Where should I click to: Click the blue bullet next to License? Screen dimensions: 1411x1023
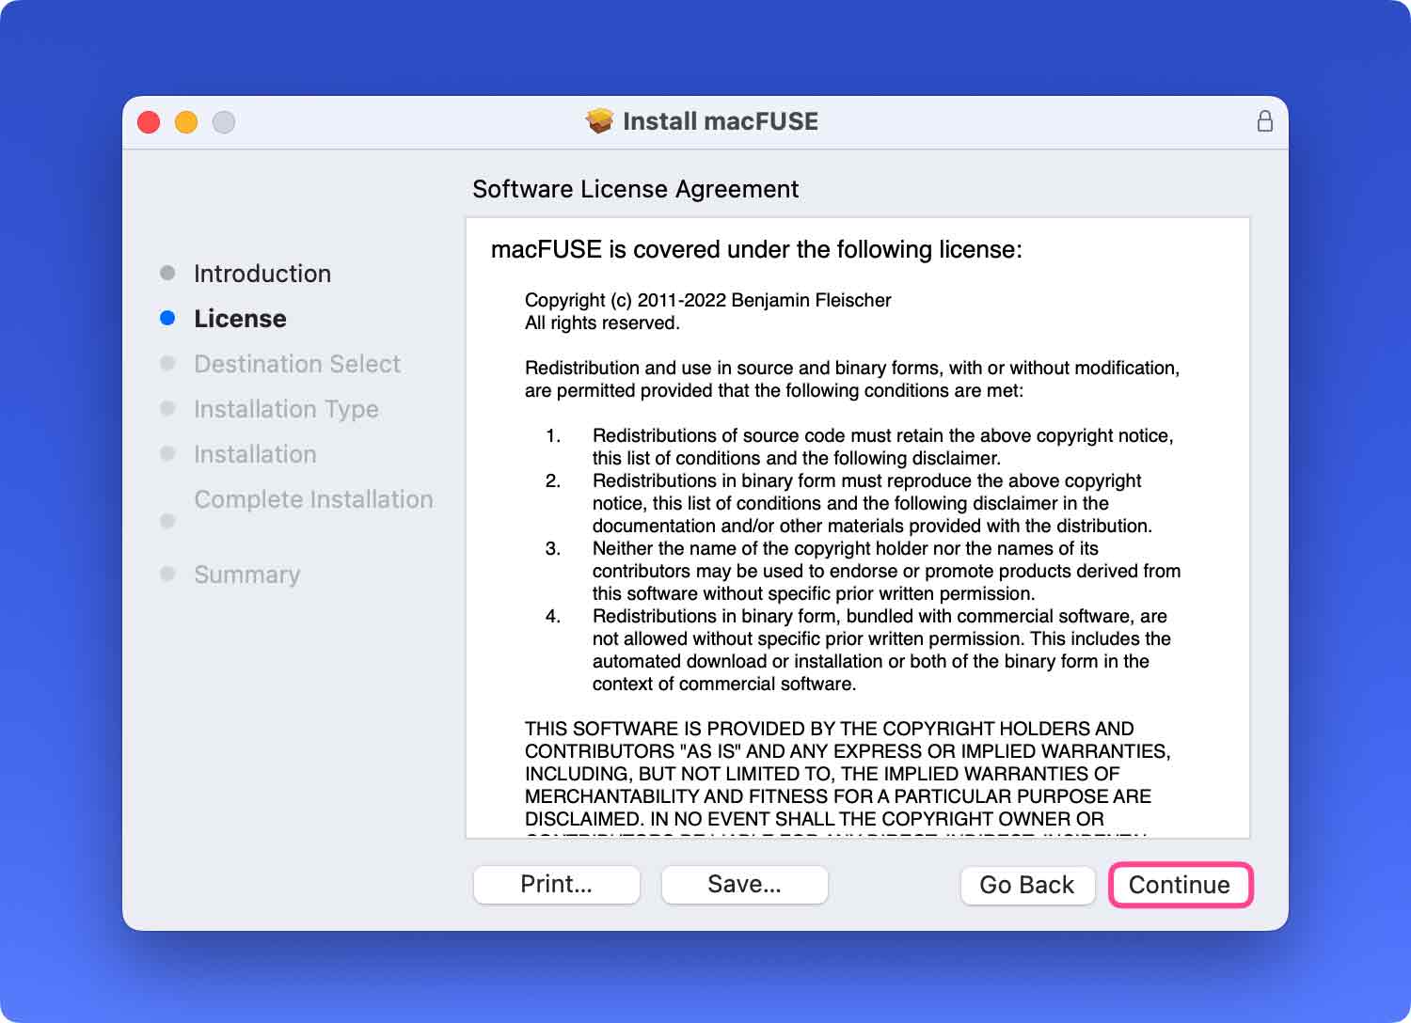167,318
